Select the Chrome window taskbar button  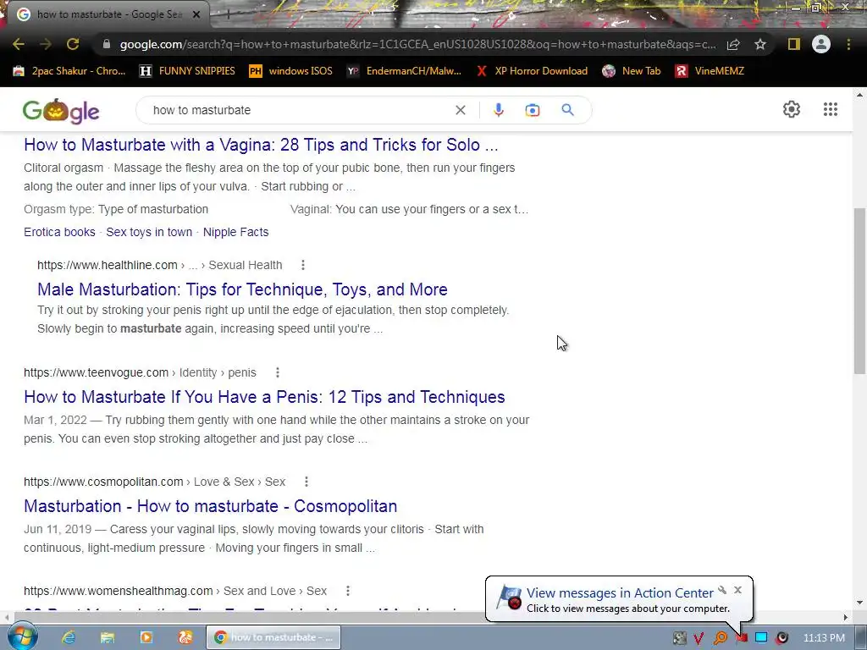[273, 637]
